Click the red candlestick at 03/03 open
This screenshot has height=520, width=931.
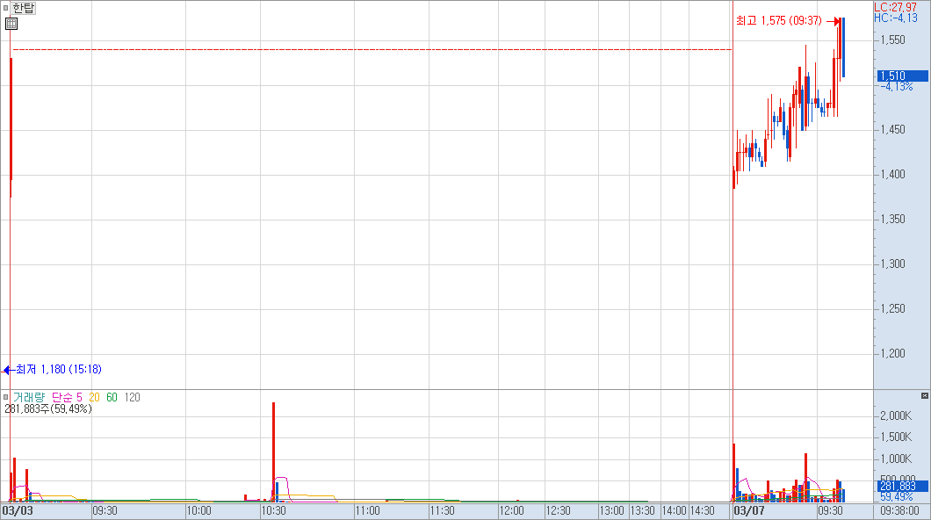click(x=11, y=127)
